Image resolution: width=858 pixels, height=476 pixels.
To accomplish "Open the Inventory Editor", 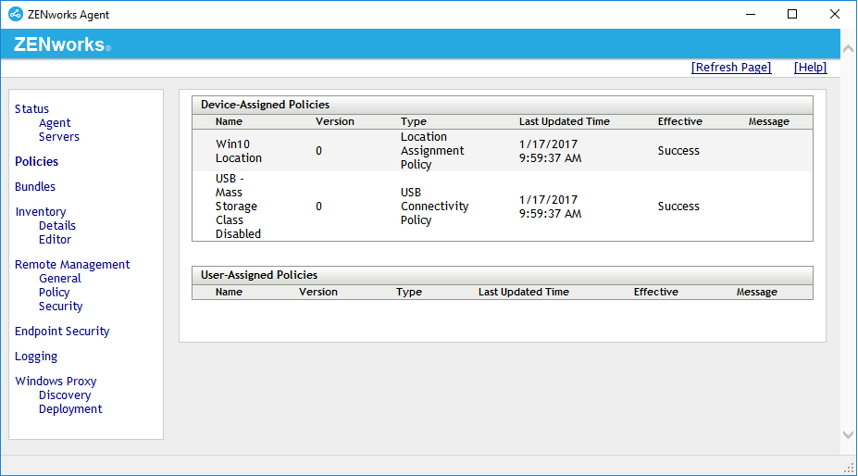I will (x=55, y=239).
